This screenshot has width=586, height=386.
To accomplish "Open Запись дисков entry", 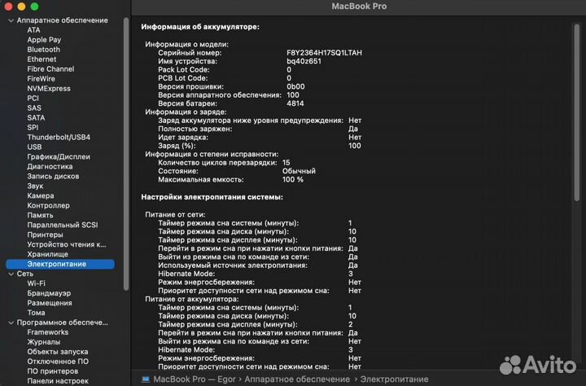I will click(53, 176).
